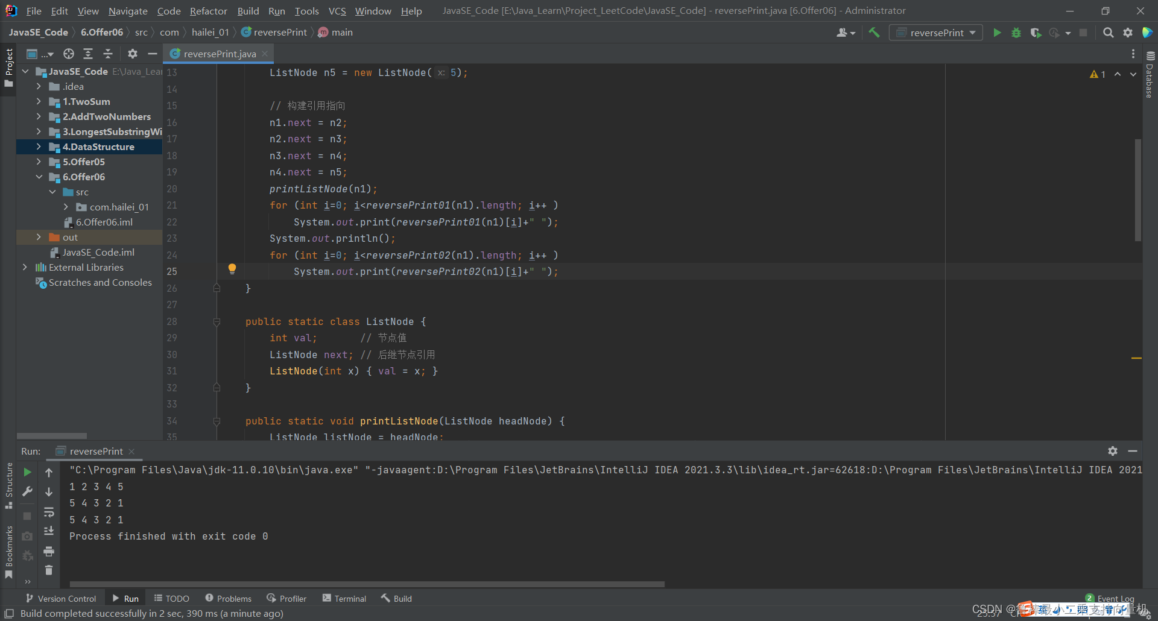Open the Navigate menu
The image size is (1158, 621).
pos(128,11)
